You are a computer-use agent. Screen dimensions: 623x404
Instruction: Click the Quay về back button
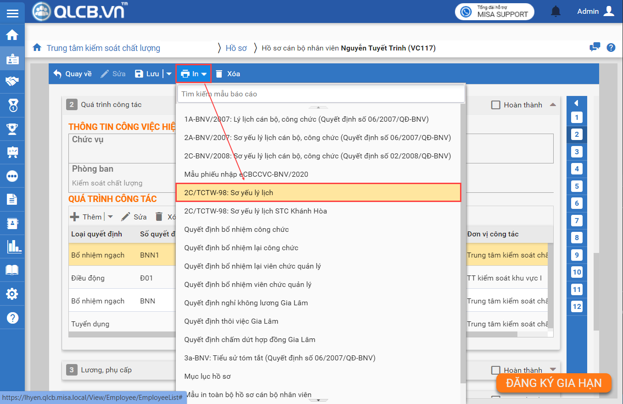point(73,74)
